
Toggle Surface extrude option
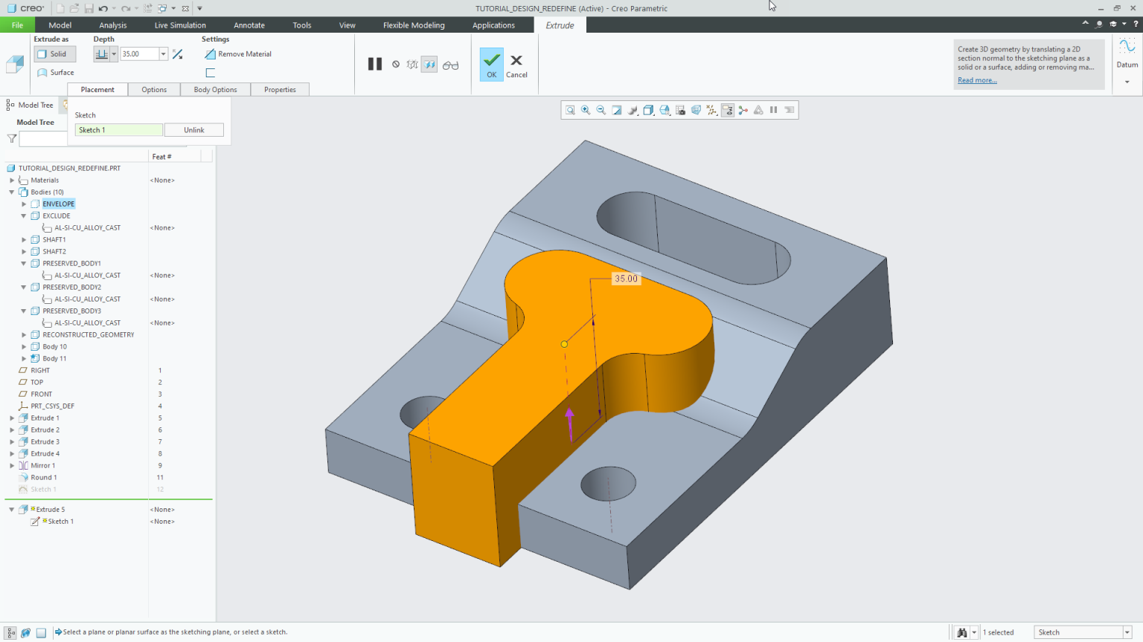click(56, 72)
